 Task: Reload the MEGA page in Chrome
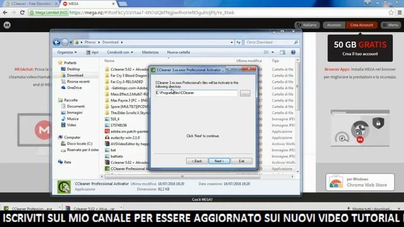22,13
